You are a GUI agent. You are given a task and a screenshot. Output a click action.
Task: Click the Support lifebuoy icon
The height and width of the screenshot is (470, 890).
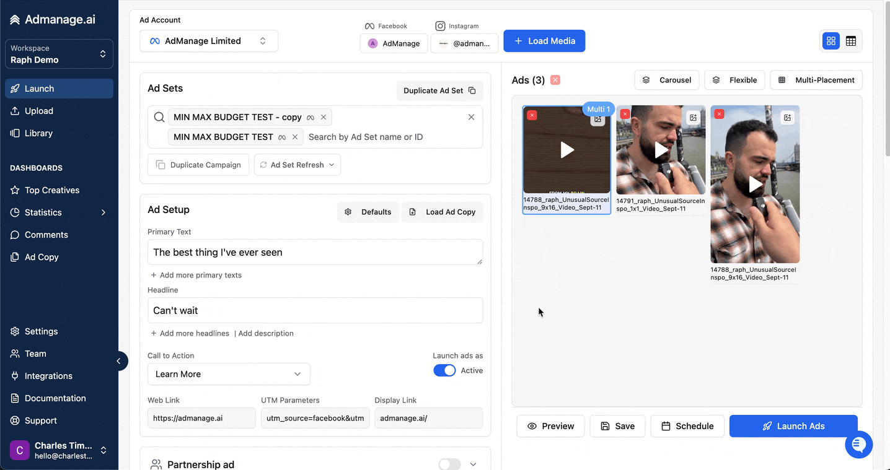[15, 420]
